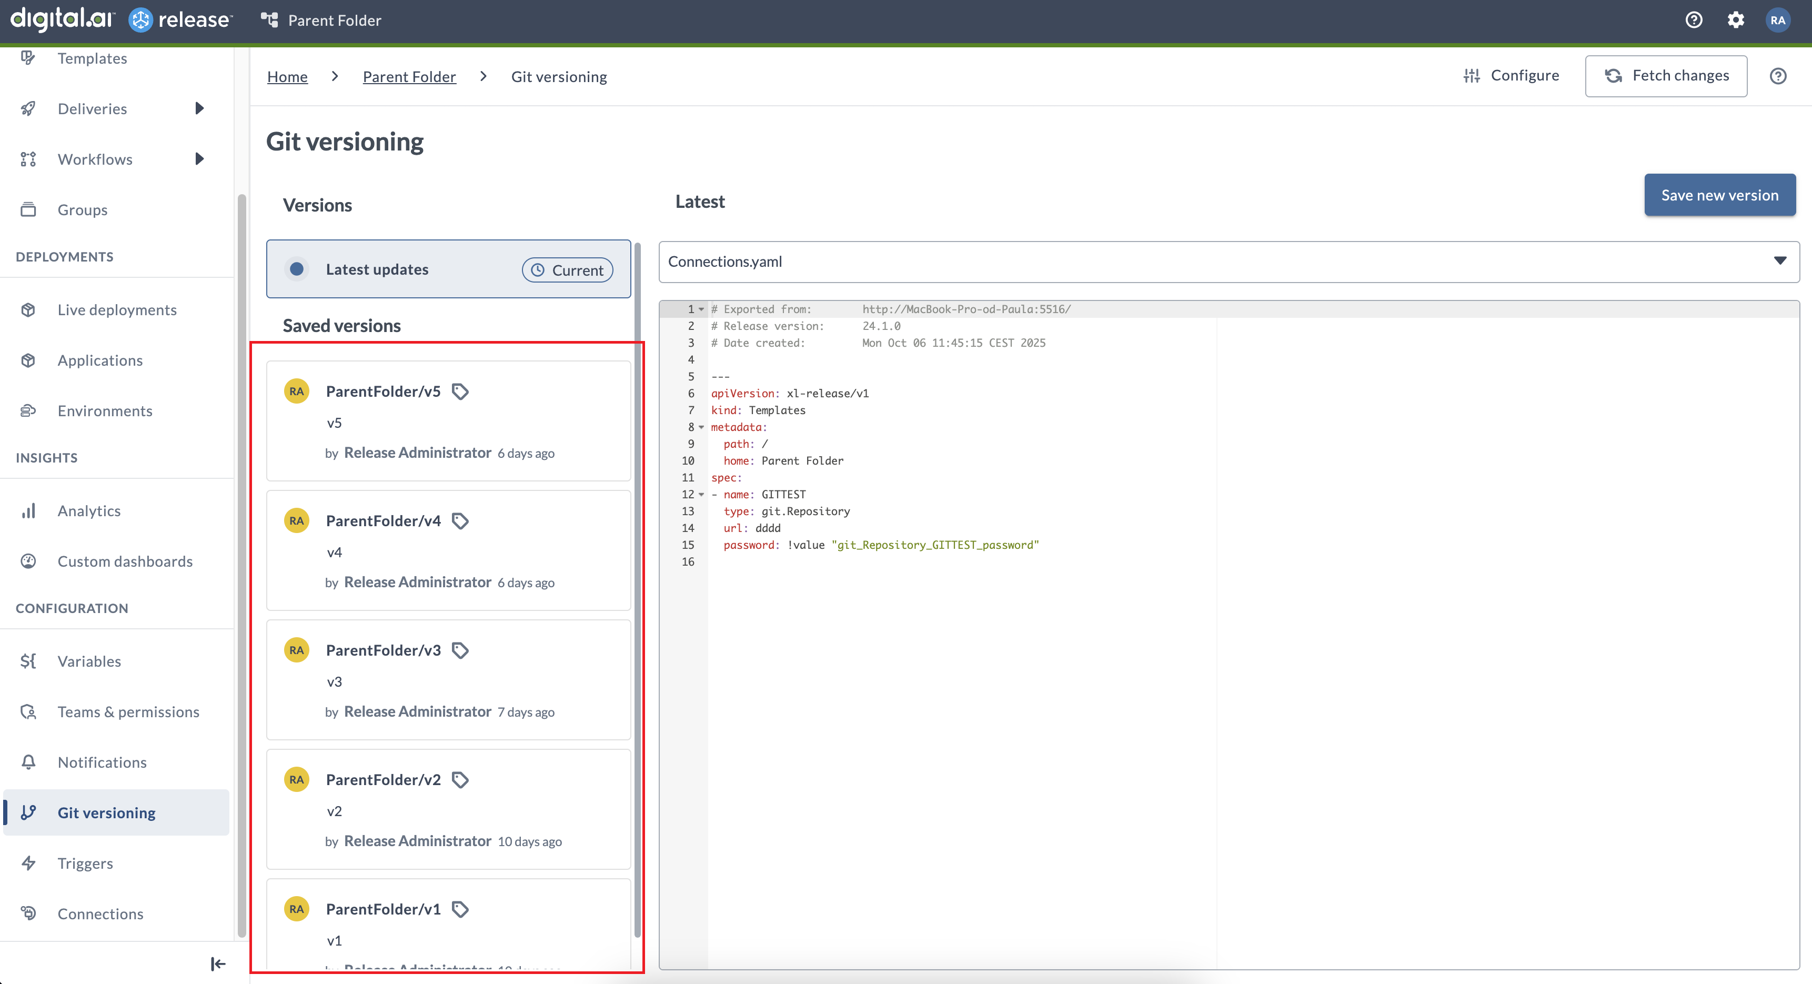1812x984 pixels.
Task: Click the Save new version button
Action: (x=1719, y=196)
